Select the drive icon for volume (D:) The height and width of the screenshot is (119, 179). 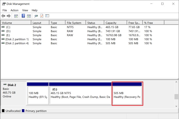[x=3, y=31]
